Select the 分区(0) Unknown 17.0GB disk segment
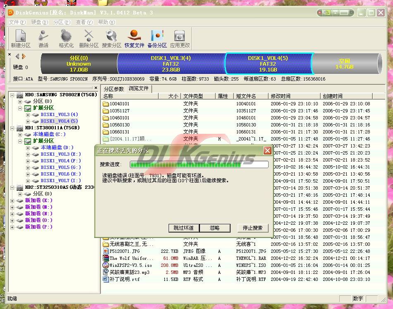This screenshot has height=309, width=393. click(x=79, y=64)
